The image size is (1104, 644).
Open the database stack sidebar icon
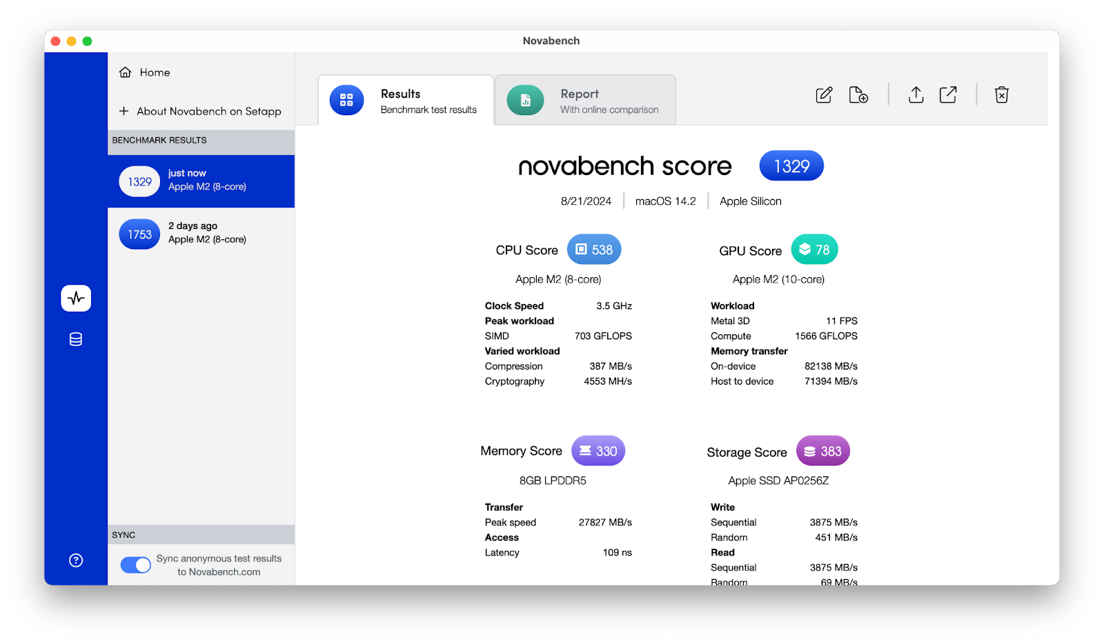[x=76, y=339]
